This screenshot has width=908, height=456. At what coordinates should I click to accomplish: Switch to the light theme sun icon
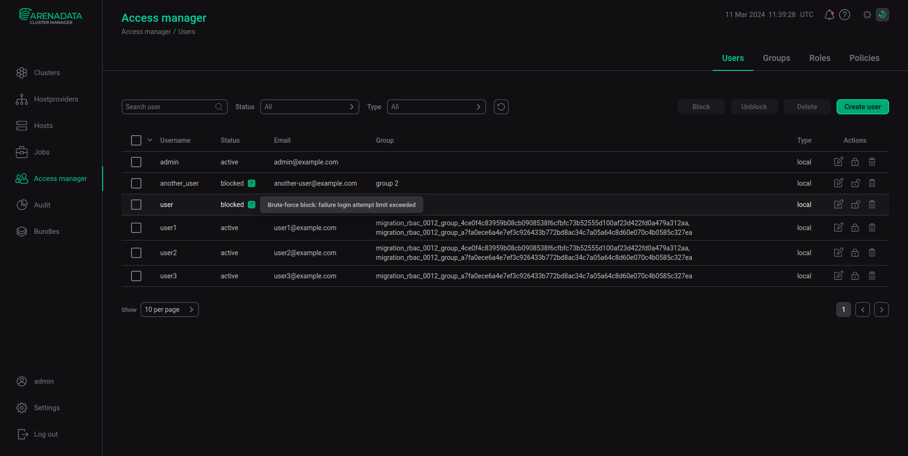click(867, 15)
